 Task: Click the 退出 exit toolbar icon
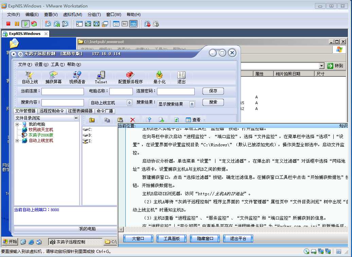point(181,78)
